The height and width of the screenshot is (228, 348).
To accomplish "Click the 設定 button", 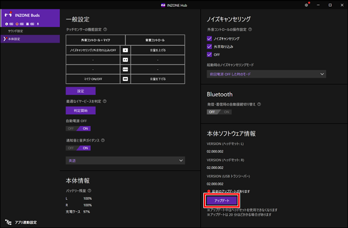I will coord(81,91).
